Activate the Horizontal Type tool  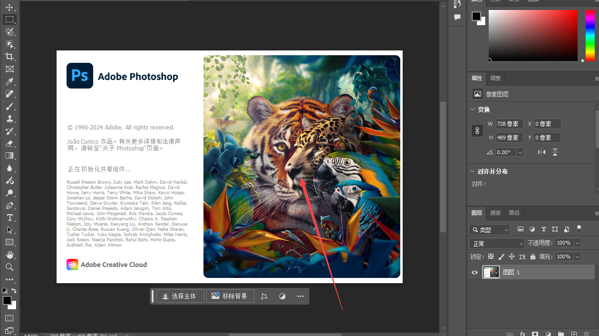click(10, 217)
